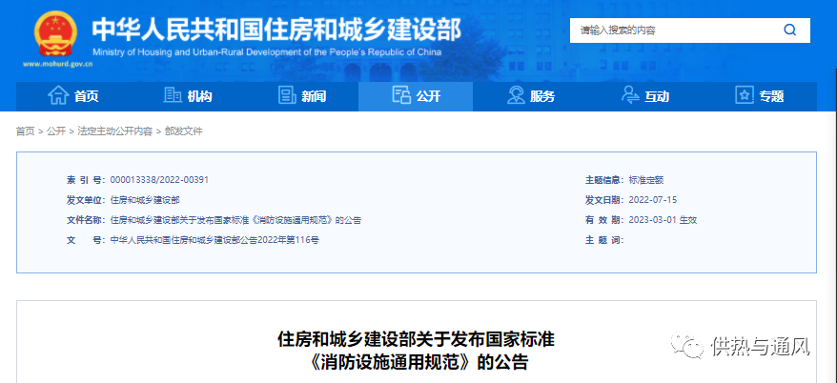Click the article title 消防设施通用规范 的公告
837x383 pixels.
tap(418, 363)
